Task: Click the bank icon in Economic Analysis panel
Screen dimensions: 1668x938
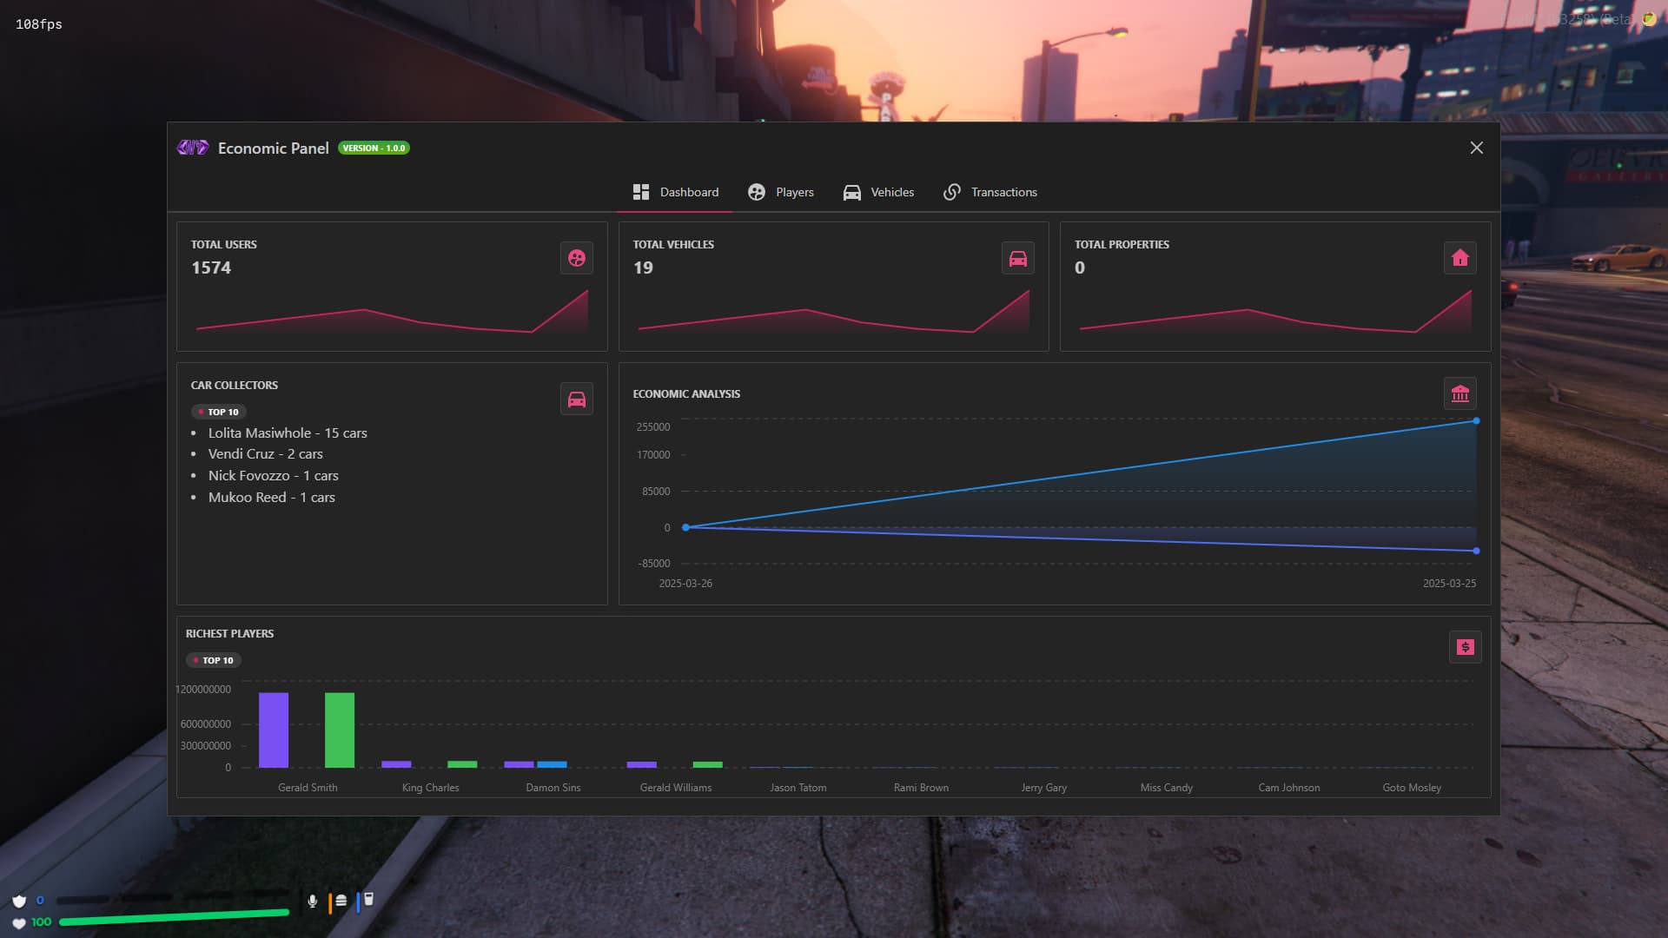Action: point(1460,393)
